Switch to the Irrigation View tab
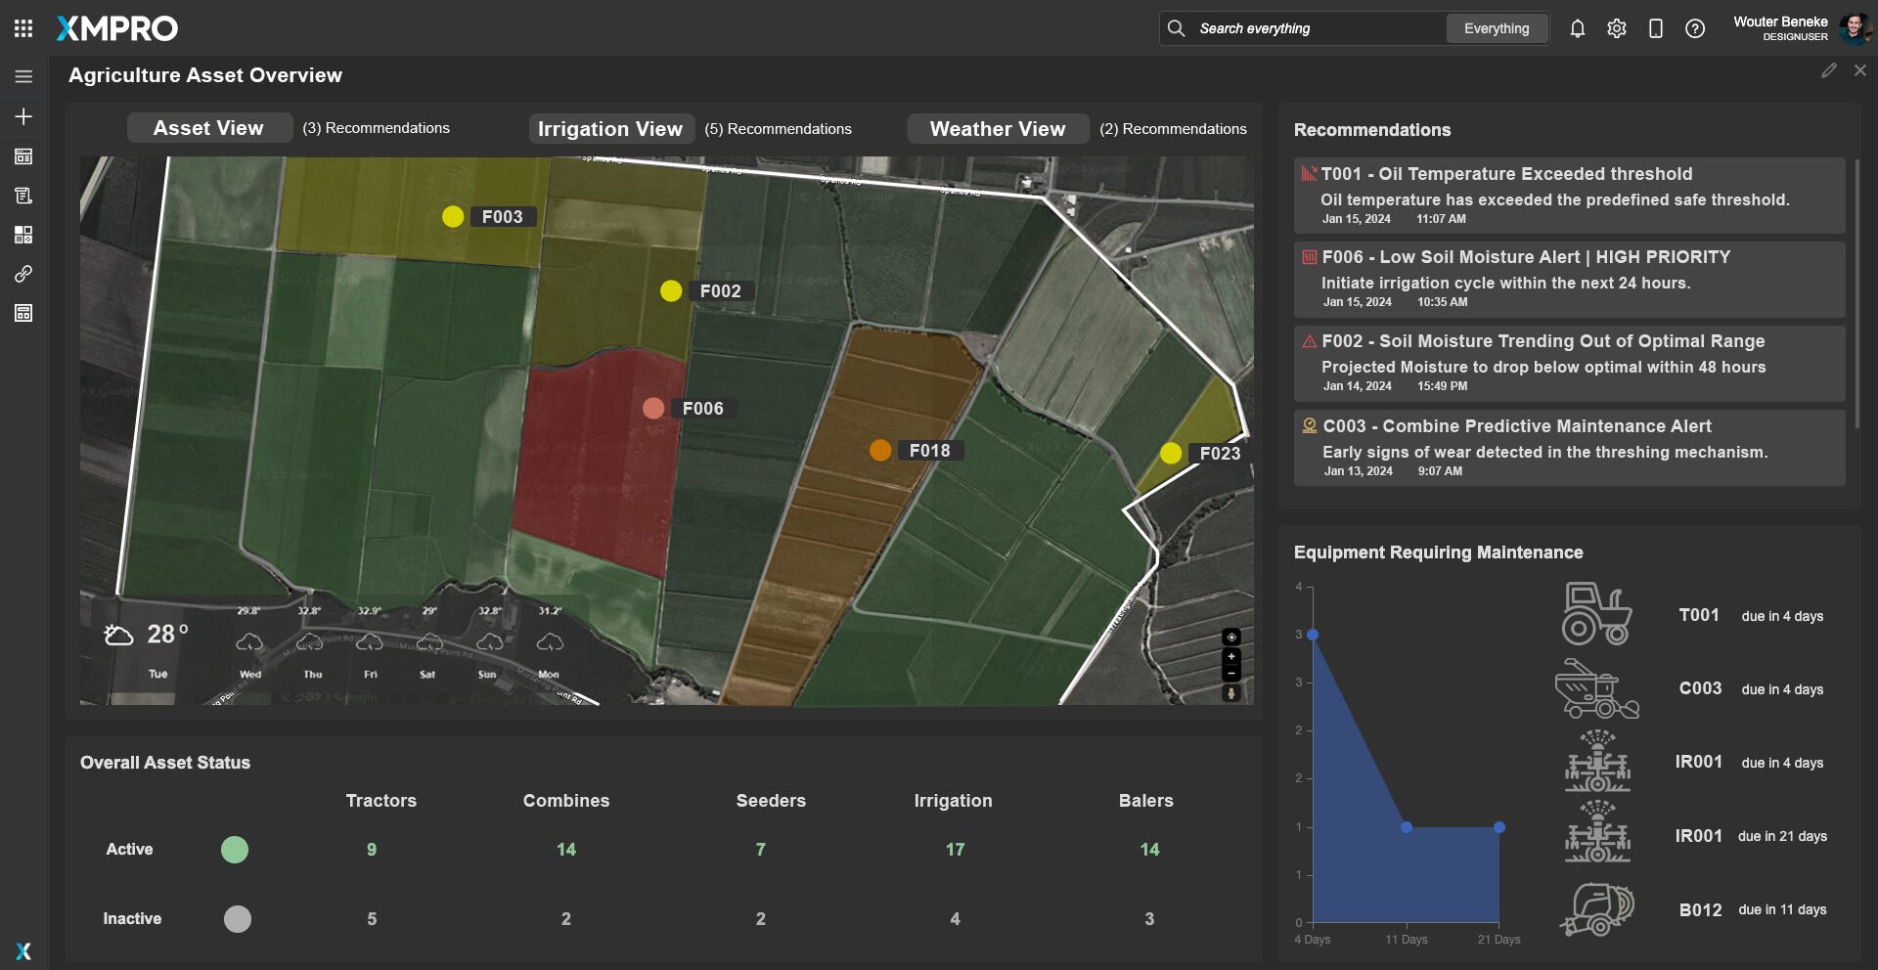 tap(610, 129)
